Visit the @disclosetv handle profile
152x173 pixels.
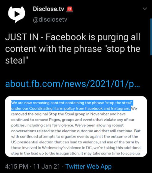[50, 20]
